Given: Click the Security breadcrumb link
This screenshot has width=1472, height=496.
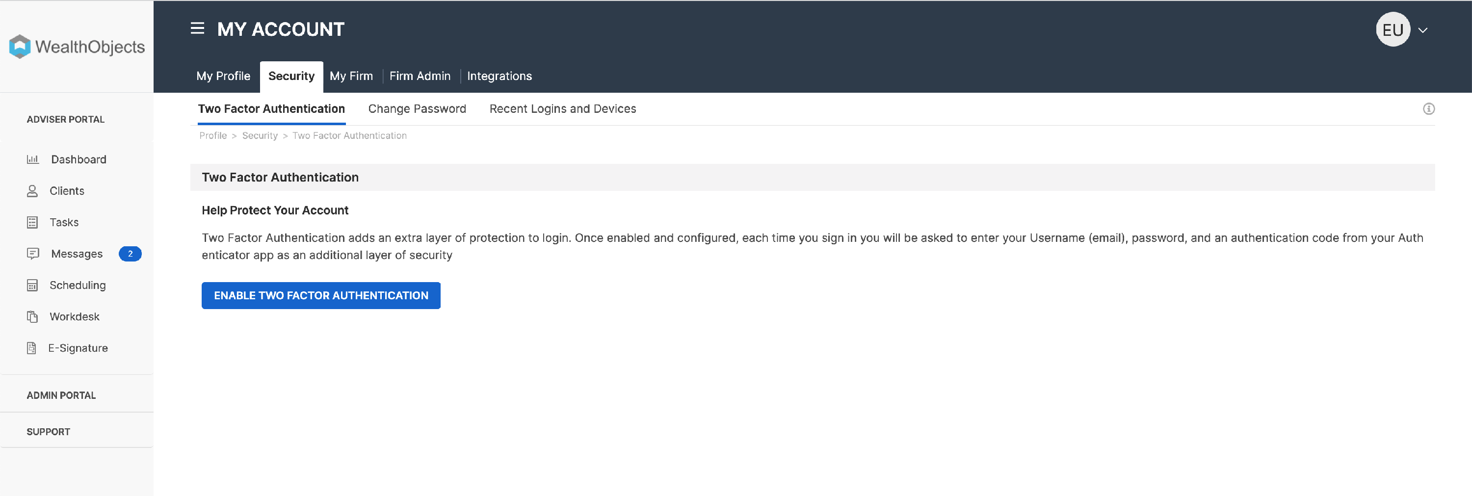Looking at the screenshot, I should [260, 135].
